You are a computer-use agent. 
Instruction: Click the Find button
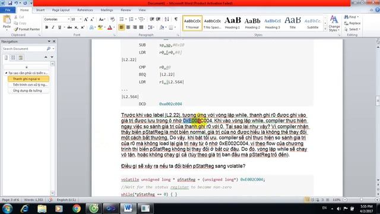(351, 17)
